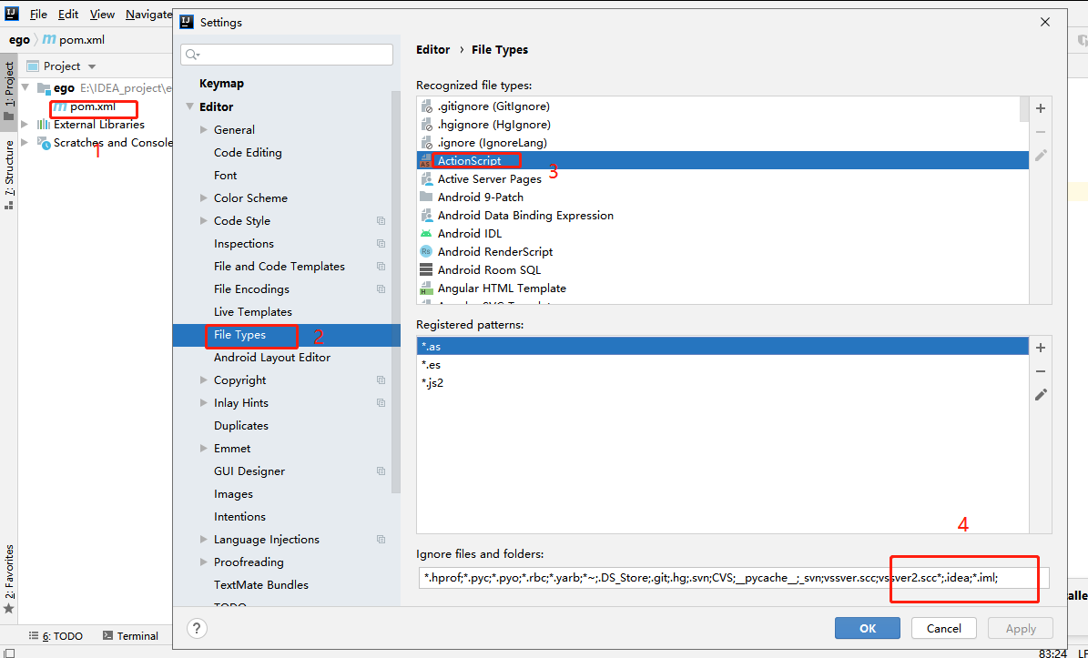Focus the settings search field
The height and width of the screenshot is (658, 1088).
pyautogui.click(x=287, y=55)
